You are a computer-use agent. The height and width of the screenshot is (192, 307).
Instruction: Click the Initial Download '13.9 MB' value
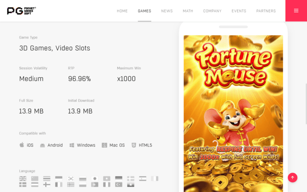80,111
